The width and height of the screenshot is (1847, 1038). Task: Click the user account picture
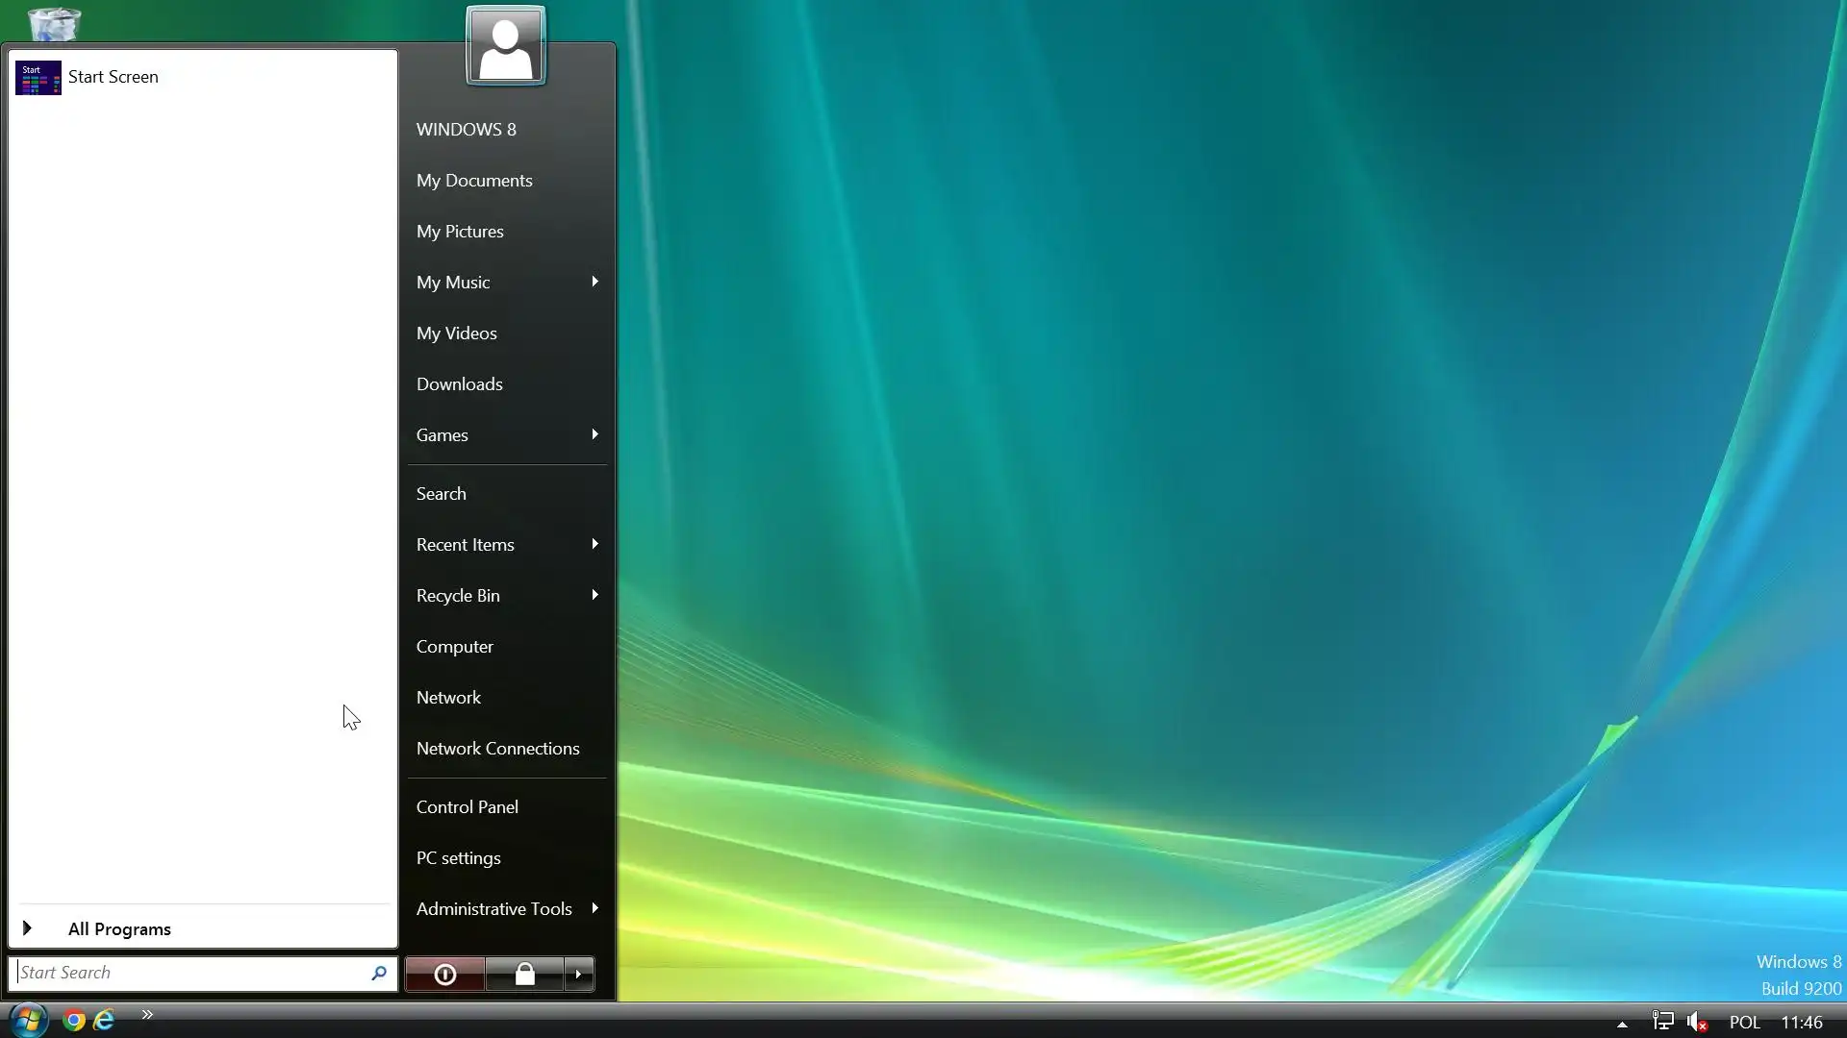506,46
